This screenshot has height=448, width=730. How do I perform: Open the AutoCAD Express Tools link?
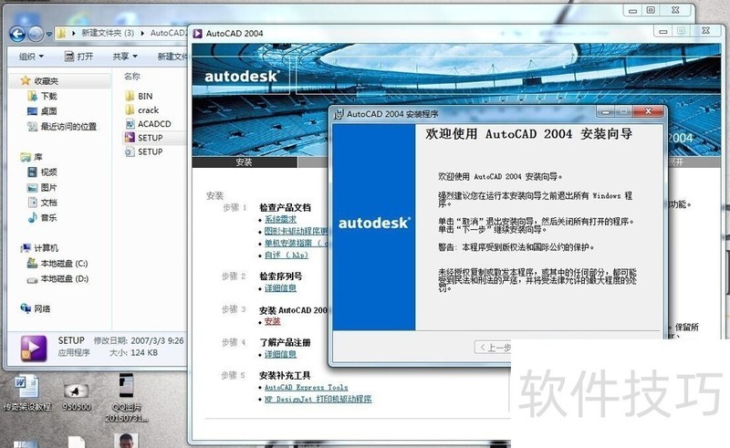pyautogui.click(x=306, y=388)
